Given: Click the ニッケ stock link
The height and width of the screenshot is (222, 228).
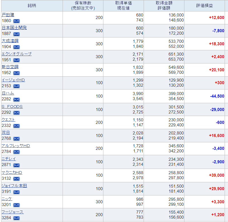Looking at the screenshot, I should click(x=7, y=199).
